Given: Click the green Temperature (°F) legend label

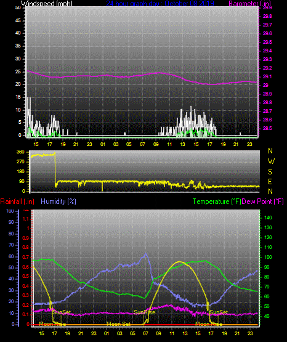Looking at the screenshot, I should 217,202.
